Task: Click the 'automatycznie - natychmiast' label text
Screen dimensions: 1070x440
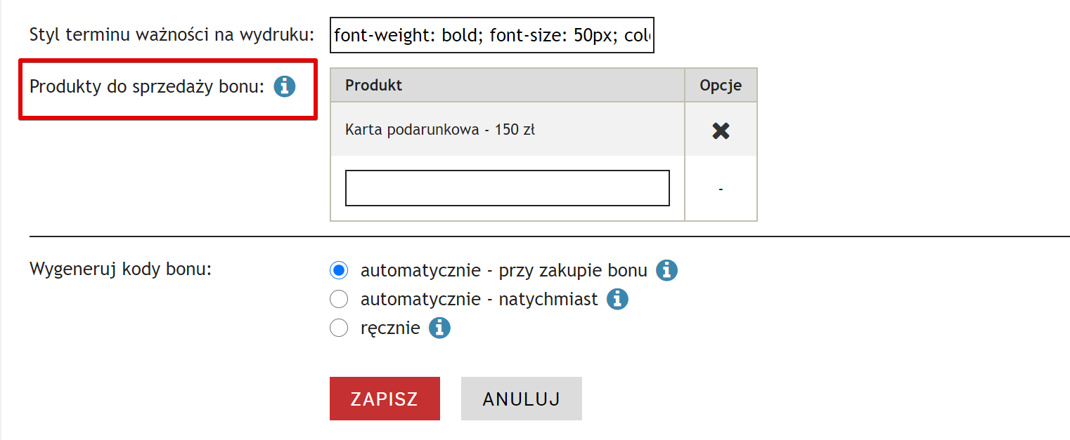Action: tap(479, 300)
